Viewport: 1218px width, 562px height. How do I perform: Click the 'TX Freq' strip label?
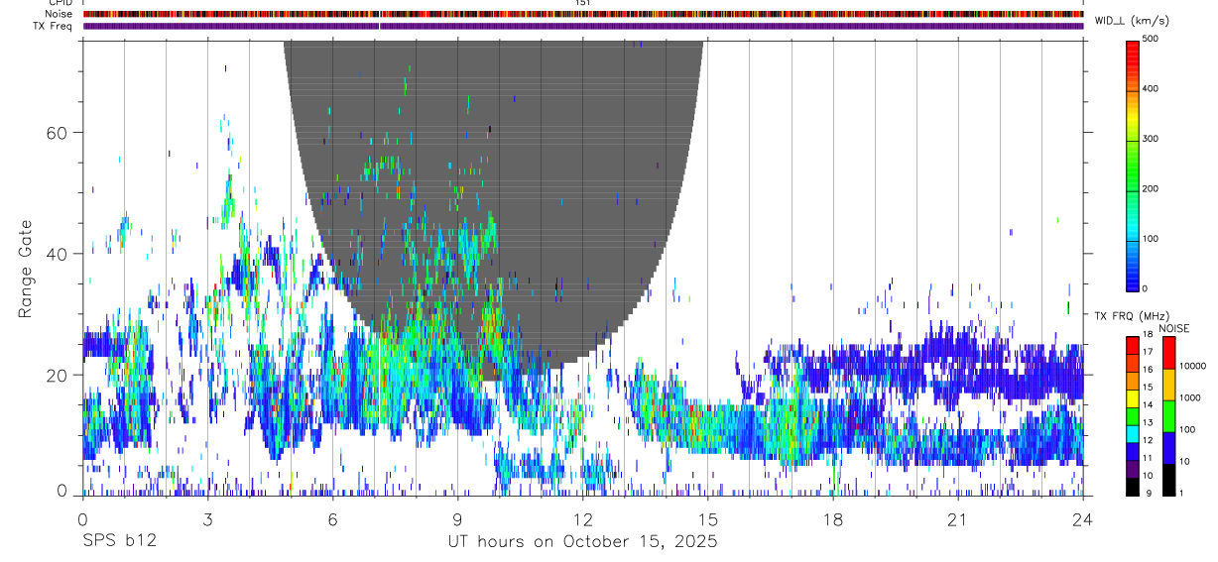pyautogui.click(x=54, y=26)
